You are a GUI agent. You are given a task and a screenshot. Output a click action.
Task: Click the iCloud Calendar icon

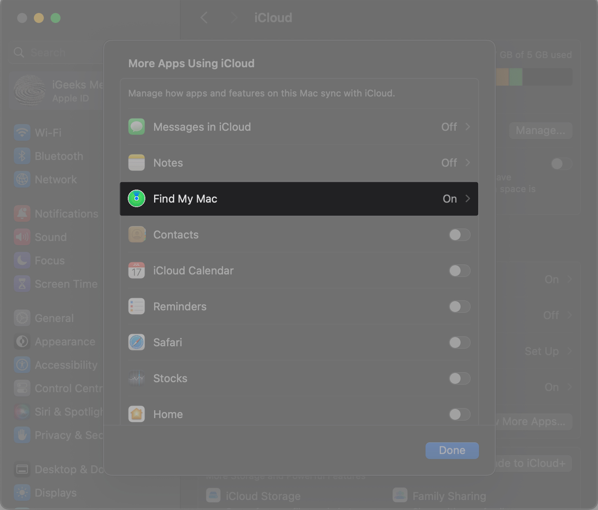pyautogui.click(x=137, y=271)
